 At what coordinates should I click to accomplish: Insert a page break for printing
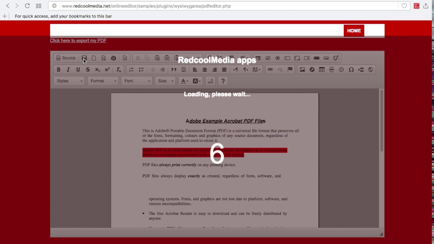[361, 69]
